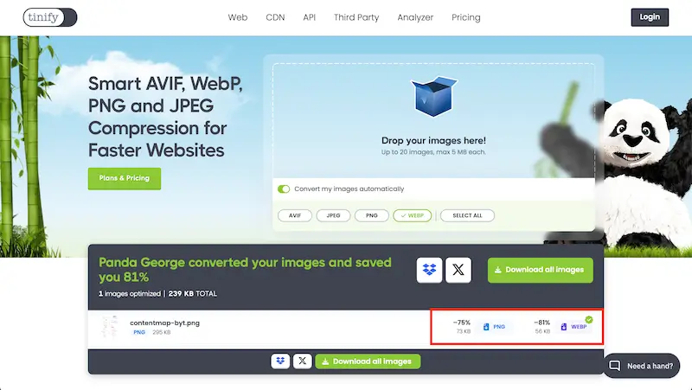Enable JPEG output format
This screenshot has height=390, width=692.
point(333,215)
